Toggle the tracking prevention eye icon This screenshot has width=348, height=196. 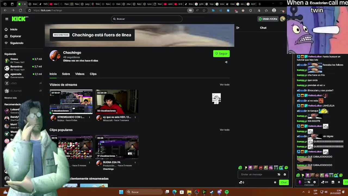coord(191,10)
